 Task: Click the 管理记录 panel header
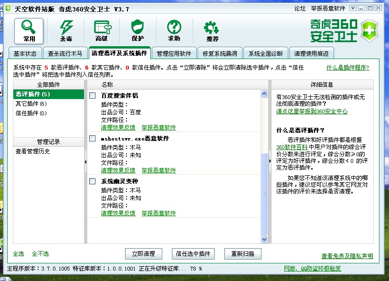point(49,142)
